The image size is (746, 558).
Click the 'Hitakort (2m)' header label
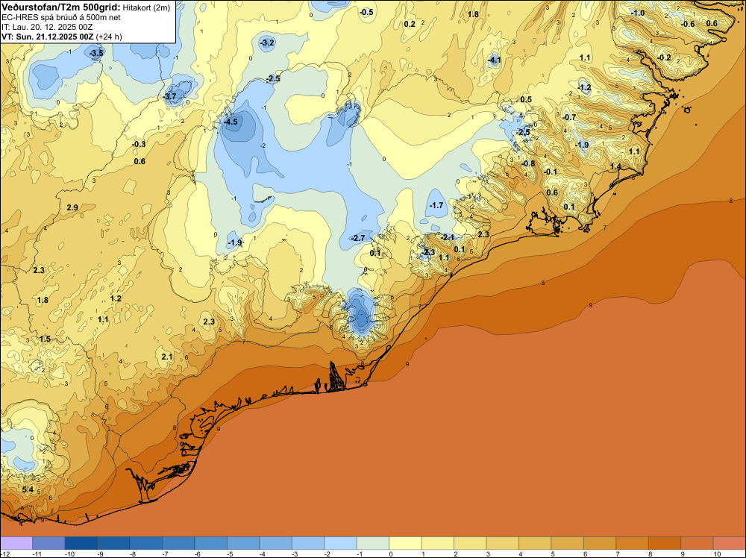pyautogui.click(x=146, y=7)
